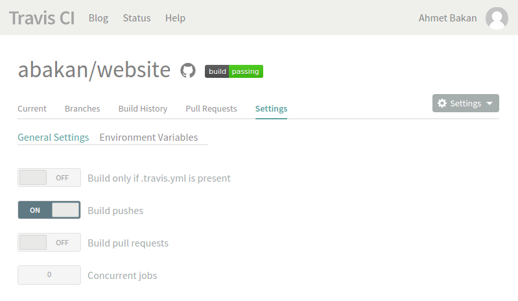
Task: Open the Blog link
Action: tap(99, 18)
